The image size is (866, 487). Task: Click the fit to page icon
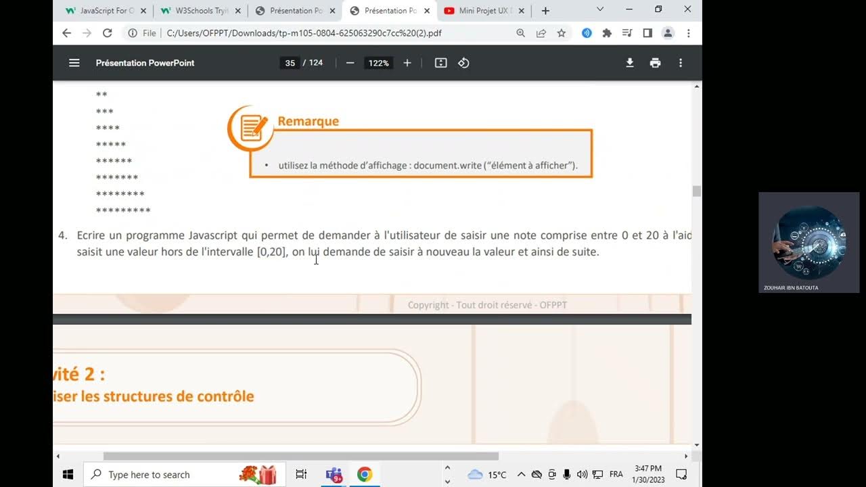pos(440,63)
